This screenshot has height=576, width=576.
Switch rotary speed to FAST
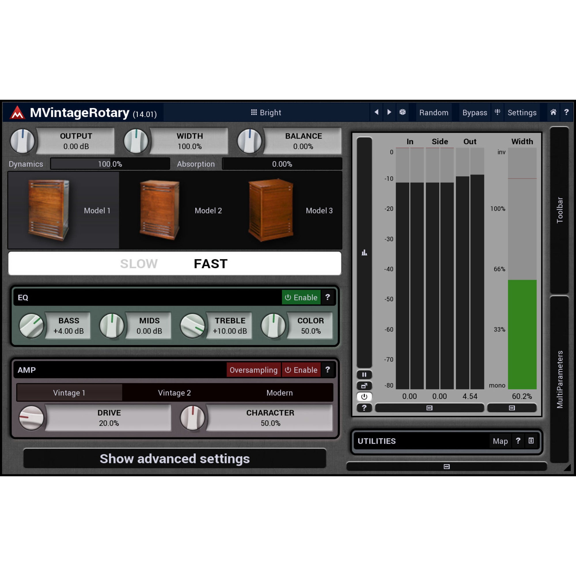(x=211, y=264)
